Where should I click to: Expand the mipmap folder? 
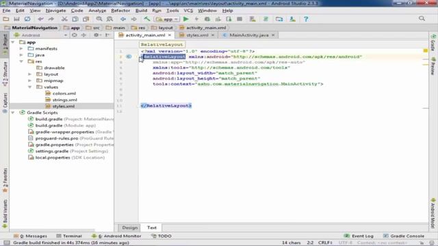(x=30, y=81)
